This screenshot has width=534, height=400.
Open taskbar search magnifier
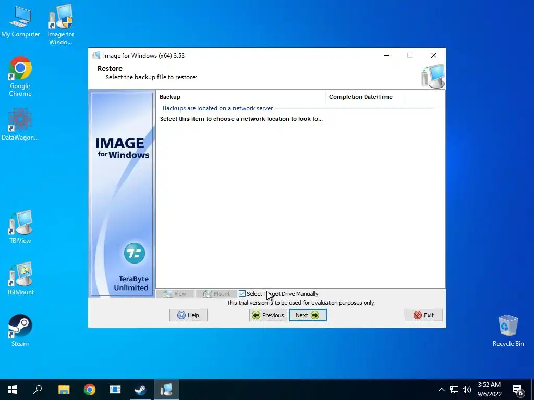(x=38, y=390)
